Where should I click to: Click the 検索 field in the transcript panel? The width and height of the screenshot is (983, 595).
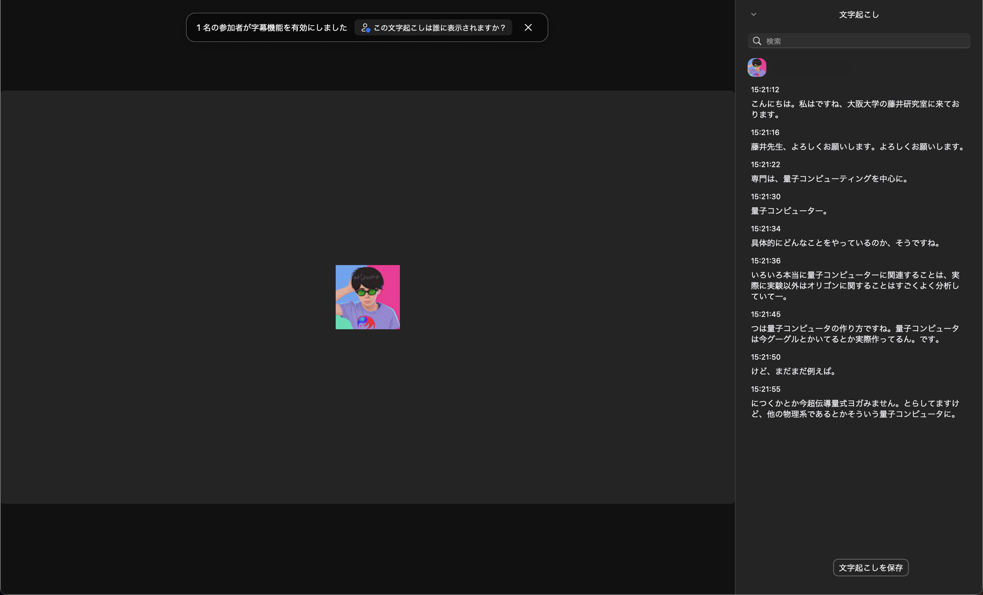pos(866,41)
